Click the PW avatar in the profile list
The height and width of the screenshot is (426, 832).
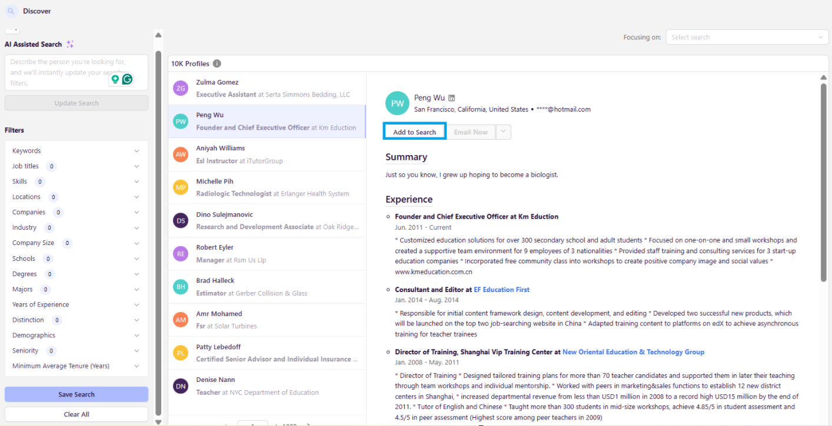pyautogui.click(x=181, y=122)
